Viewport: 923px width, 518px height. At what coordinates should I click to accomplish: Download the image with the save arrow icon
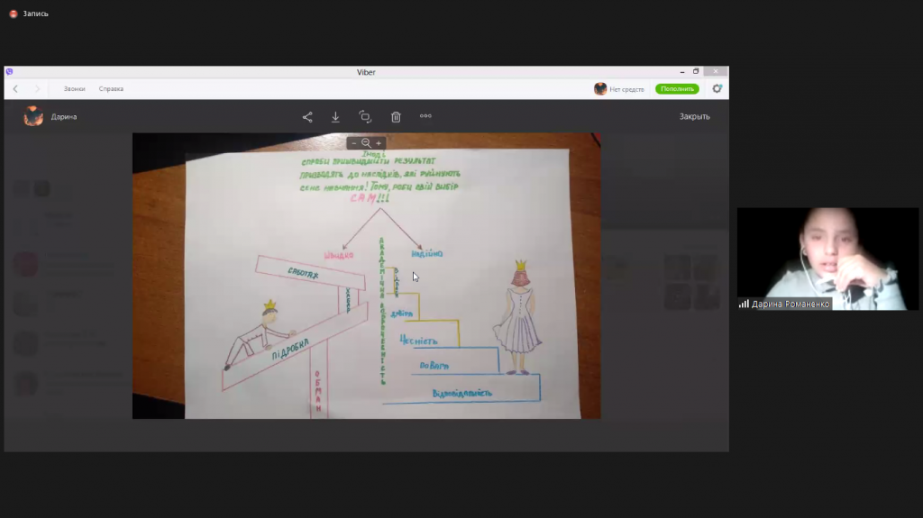coord(335,116)
